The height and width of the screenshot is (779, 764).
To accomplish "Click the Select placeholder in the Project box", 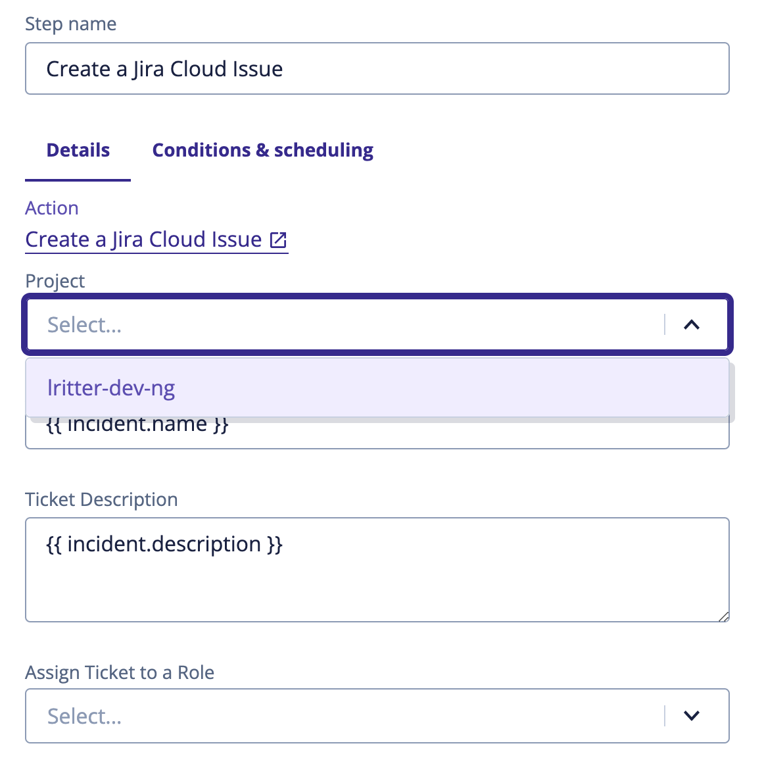I will (84, 324).
